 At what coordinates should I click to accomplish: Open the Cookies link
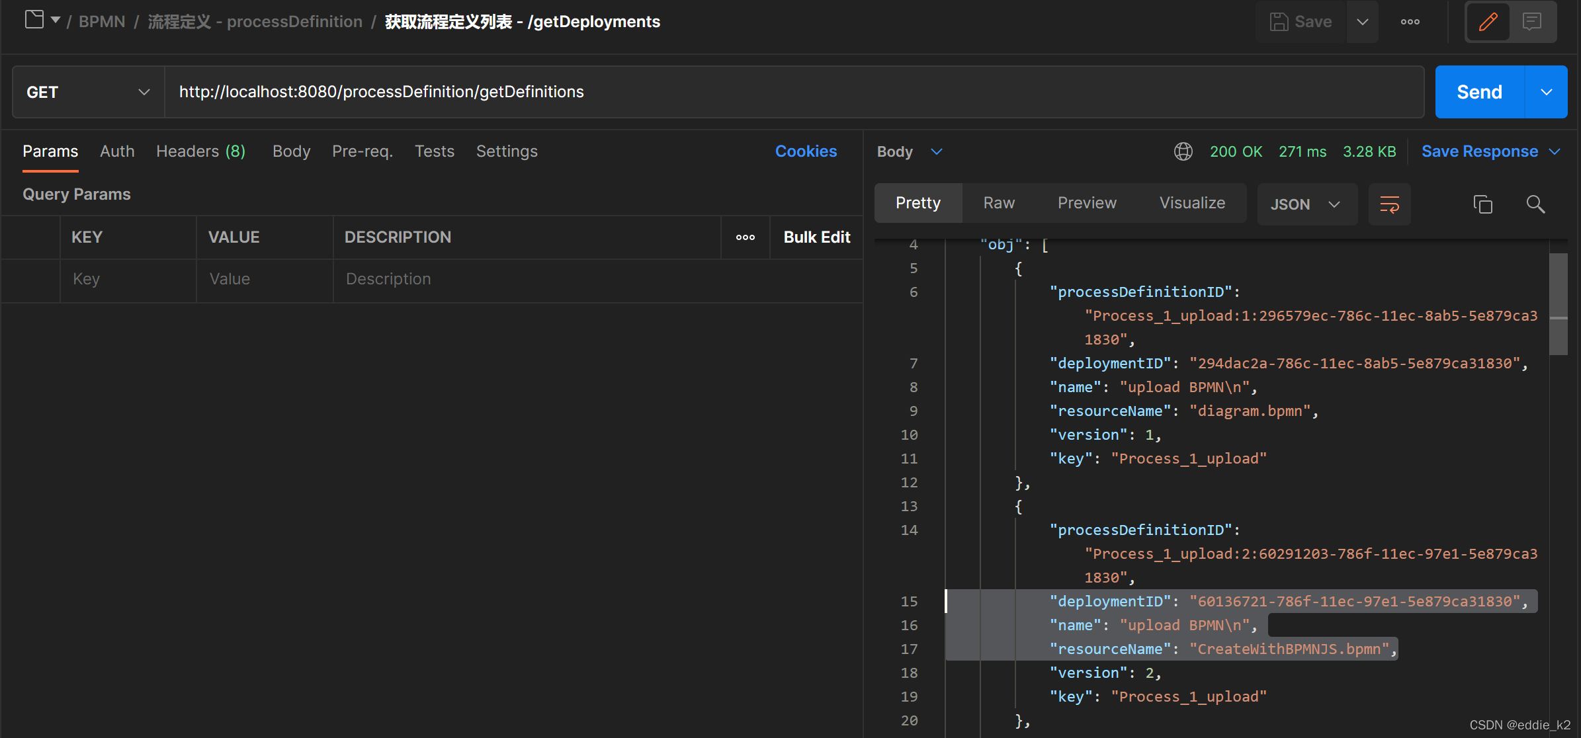pyautogui.click(x=806, y=151)
